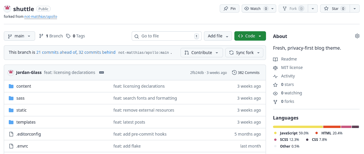Click the eye icon in Watch button

click(247, 9)
